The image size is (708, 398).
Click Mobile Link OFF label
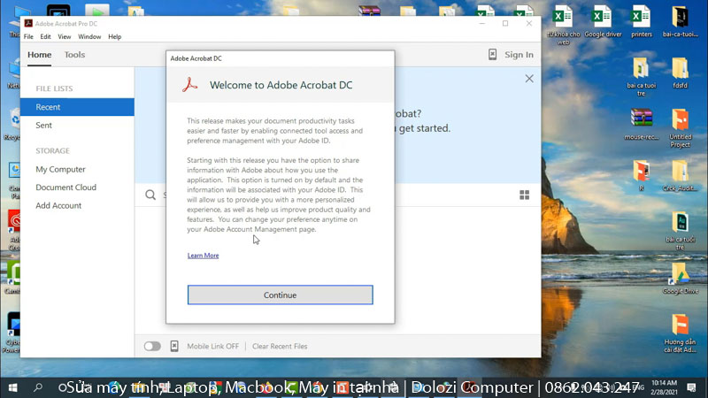[212, 346]
